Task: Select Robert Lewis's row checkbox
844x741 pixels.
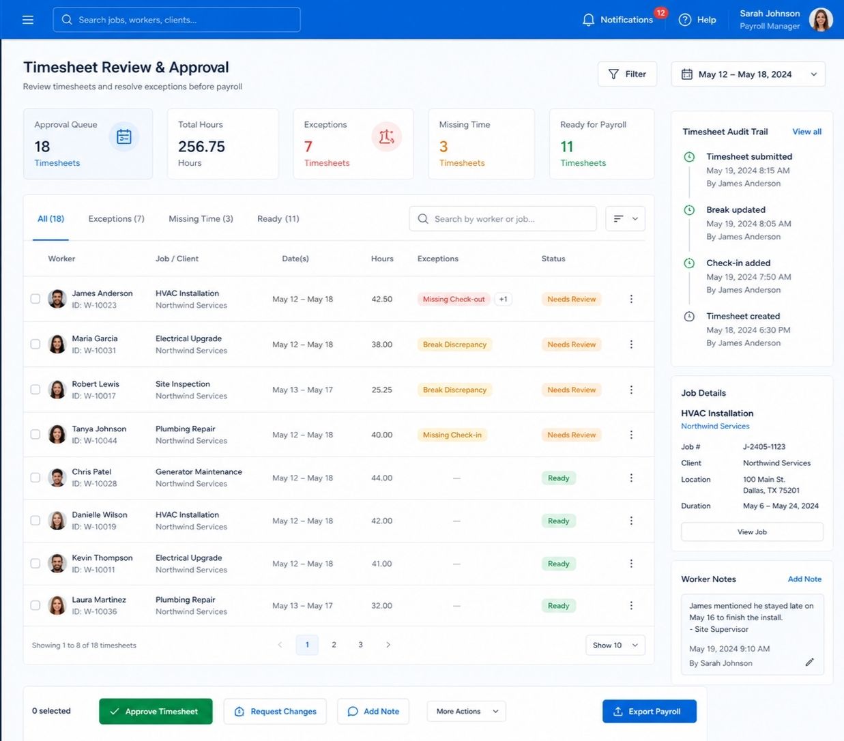Action: (x=35, y=390)
